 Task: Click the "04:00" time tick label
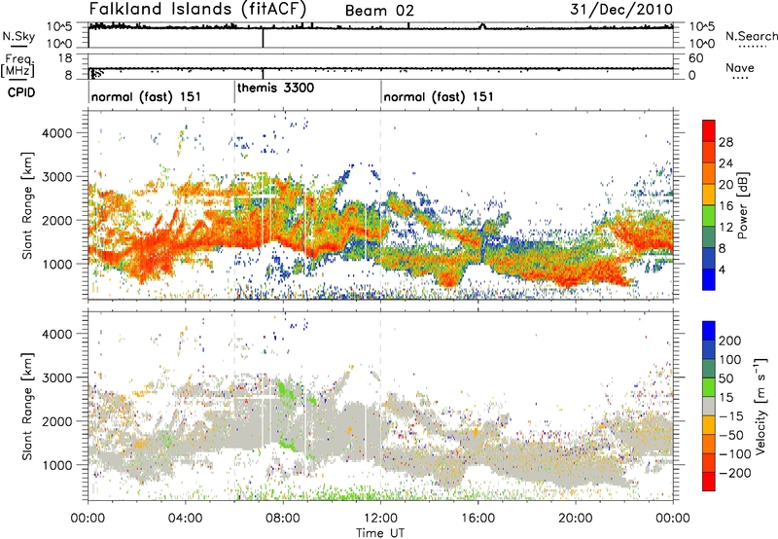point(186,519)
